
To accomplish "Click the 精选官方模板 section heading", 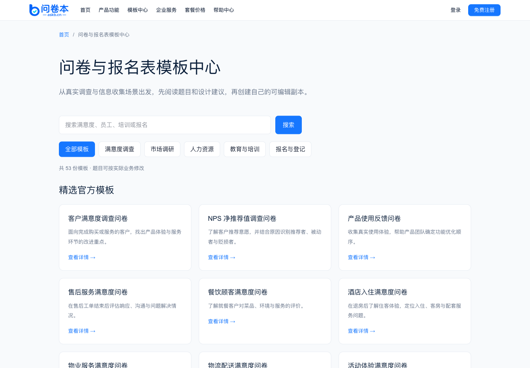I will pyautogui.click(x=86, y=190).
